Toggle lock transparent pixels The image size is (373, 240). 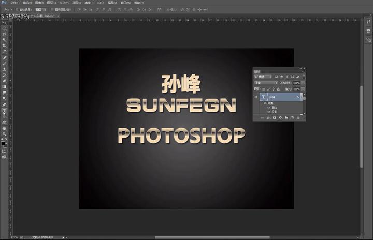[264, 89]
